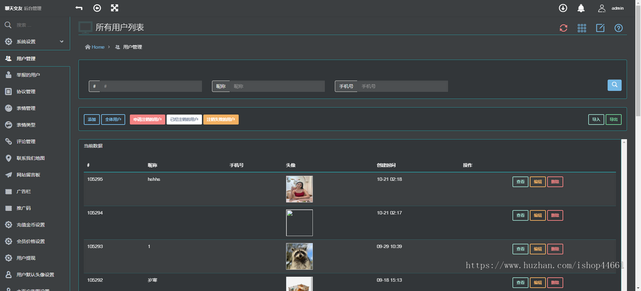The height and width of the screenshot is (291, 641).
Task: Click the 导出 export button
Action: 613,120
